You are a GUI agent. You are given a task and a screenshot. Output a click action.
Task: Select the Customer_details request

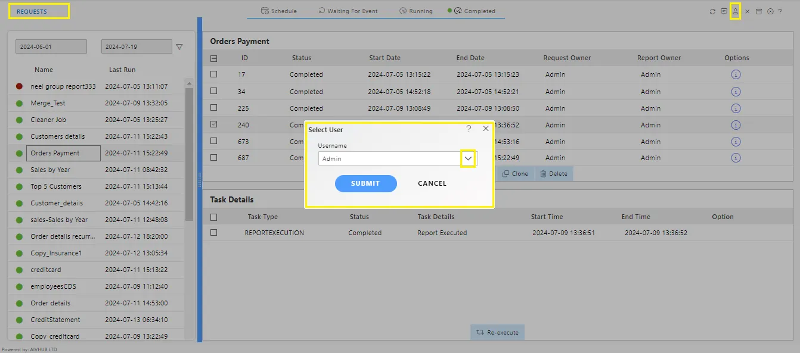57,203
